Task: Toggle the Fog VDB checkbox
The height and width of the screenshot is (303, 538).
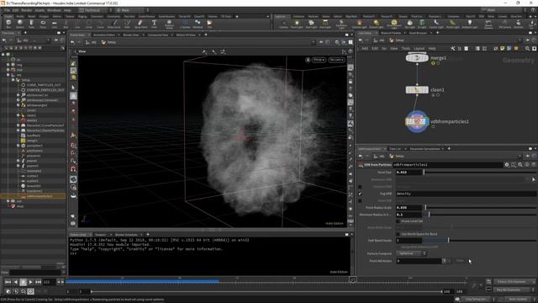Action: (360, 194)
